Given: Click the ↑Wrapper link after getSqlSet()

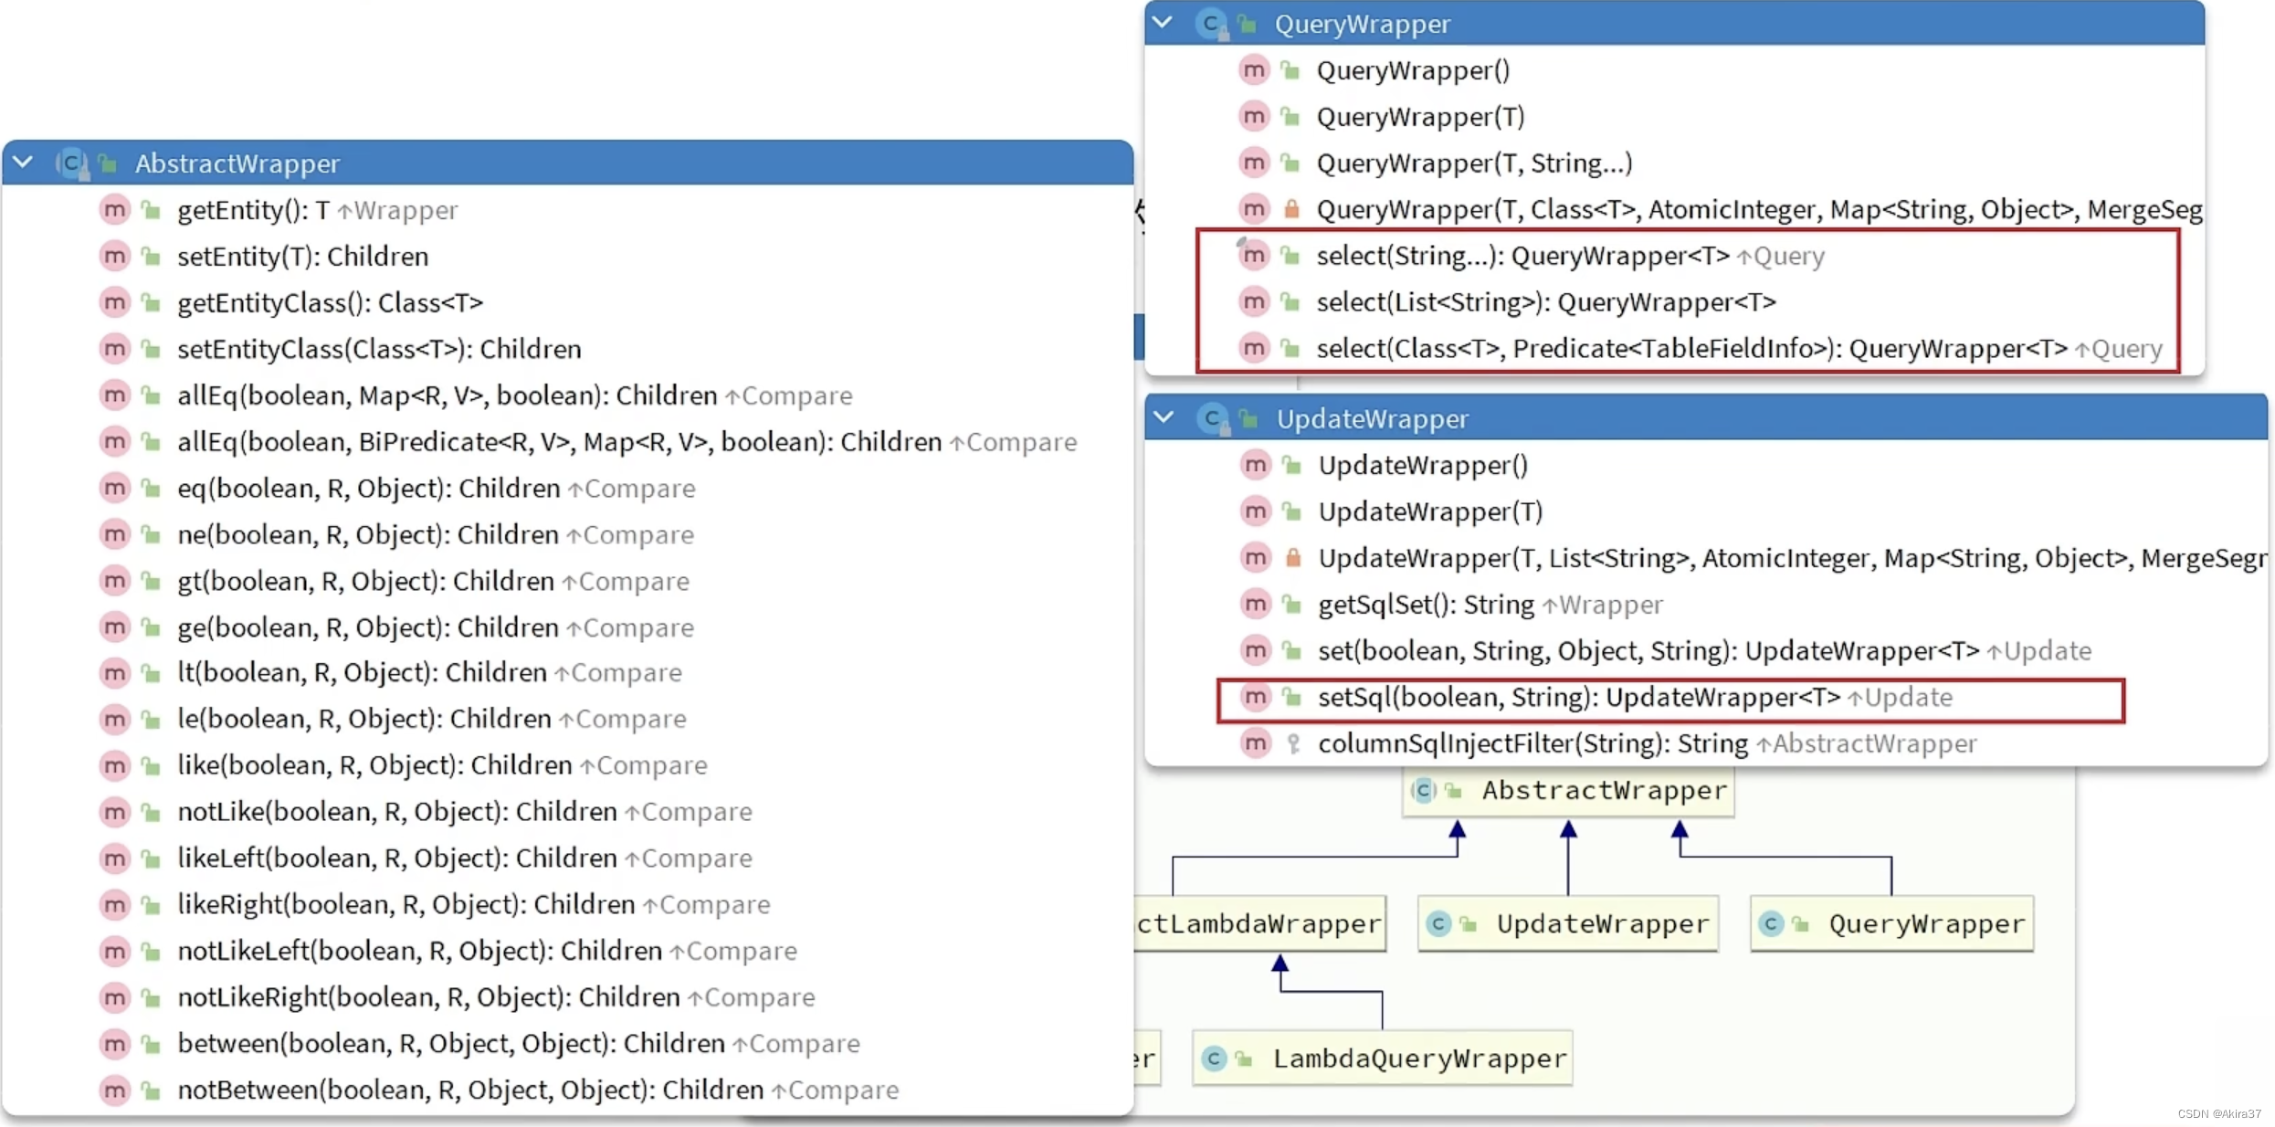Looking at the screenshot, I should (1603, 605).
